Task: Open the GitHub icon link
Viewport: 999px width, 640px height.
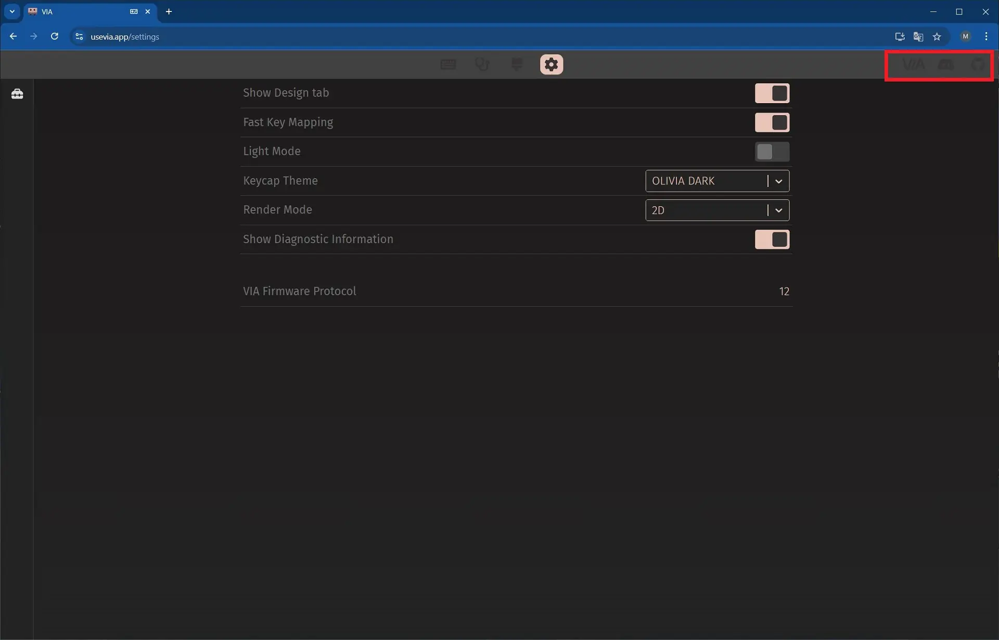Action: (978, 65)
